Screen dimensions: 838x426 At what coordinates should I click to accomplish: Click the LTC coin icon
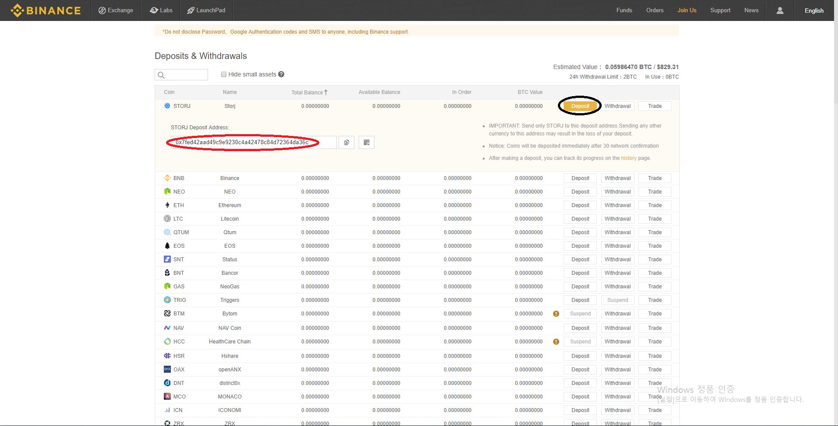[x=167, y=218]
